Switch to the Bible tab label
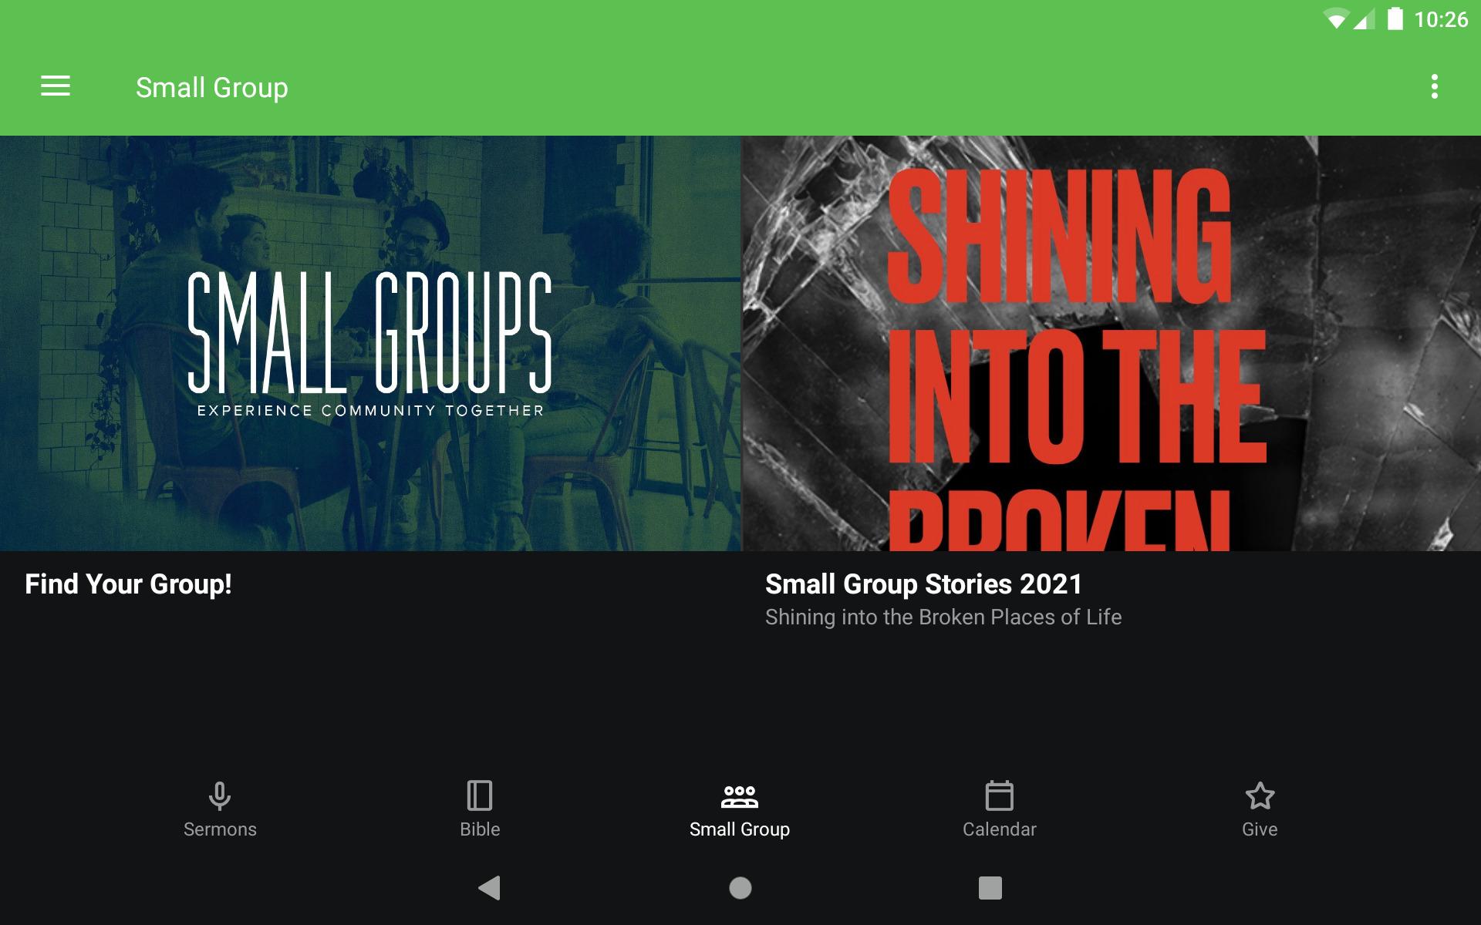The height and width of the screenshot is (925, 1481). (x=480, y=829)
